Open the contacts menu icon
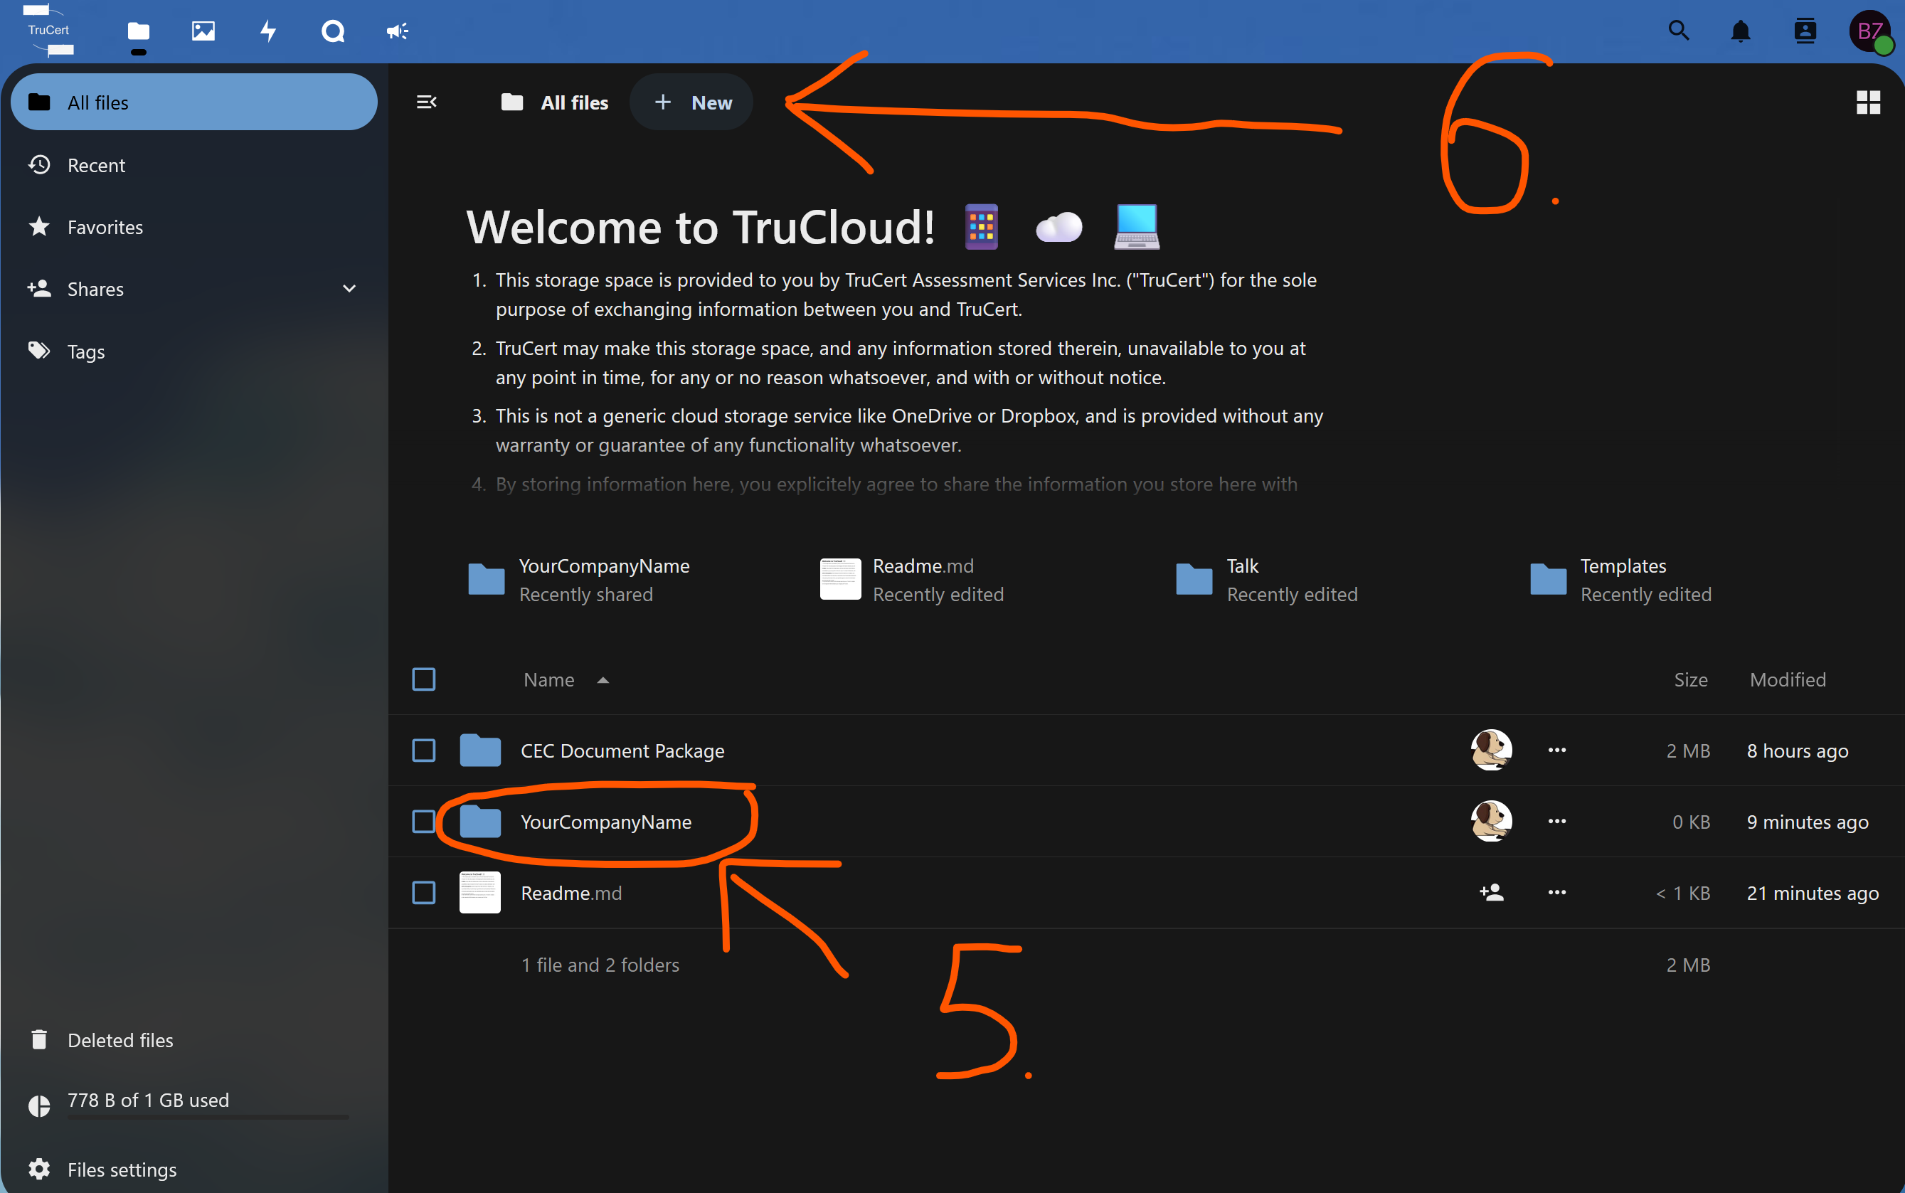Screen dimensions: 1905x1193 click(1805, 31)
